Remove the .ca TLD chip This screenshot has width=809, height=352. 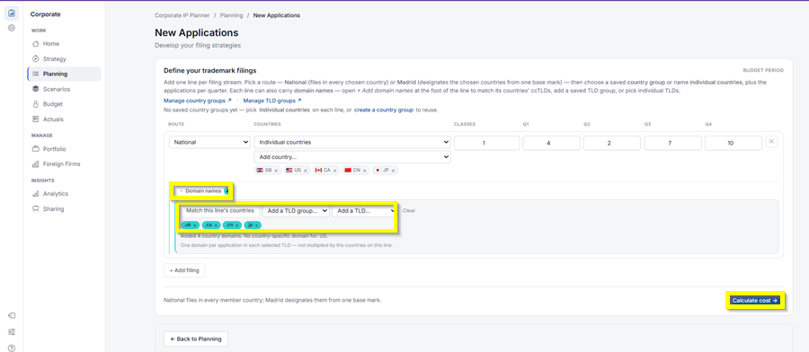(216, 225)
